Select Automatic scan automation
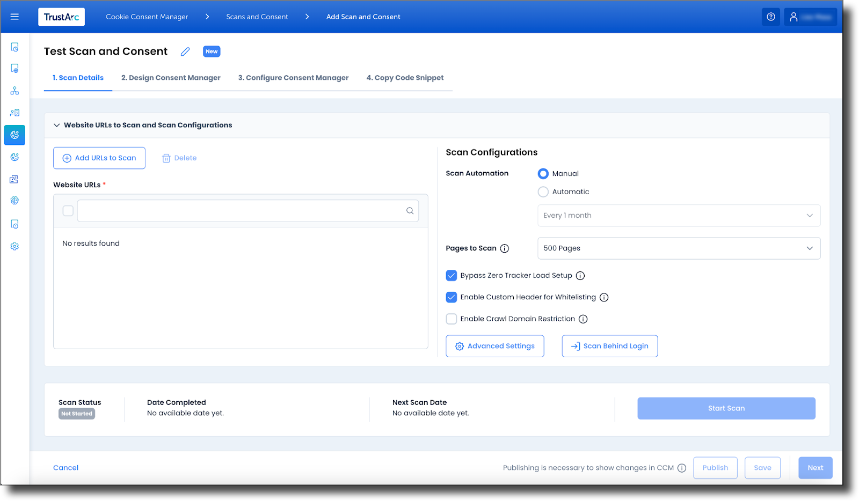The height and width of the screenshot is (501, 859). coord(543,191)
